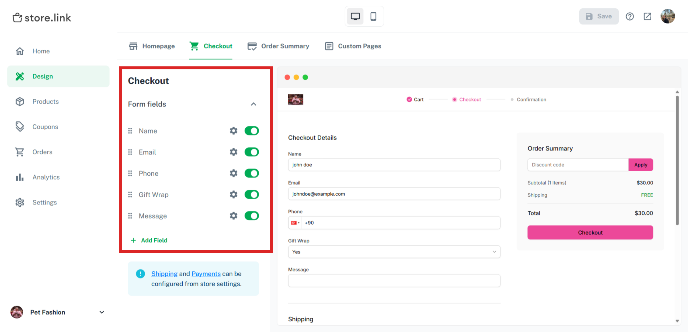This screenshot has height=332, width=688.
Task: Click the preview pane vertical scrollbar
Action: [677, 160]
